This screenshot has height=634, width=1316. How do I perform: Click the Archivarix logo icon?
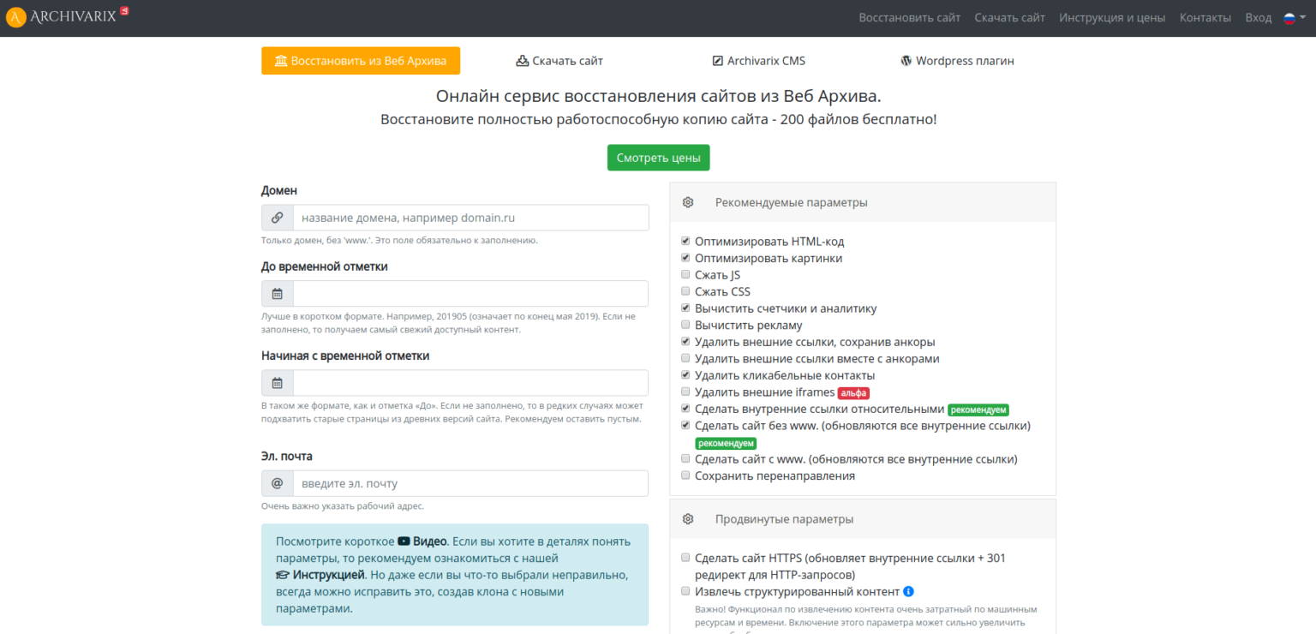(15, 17)
